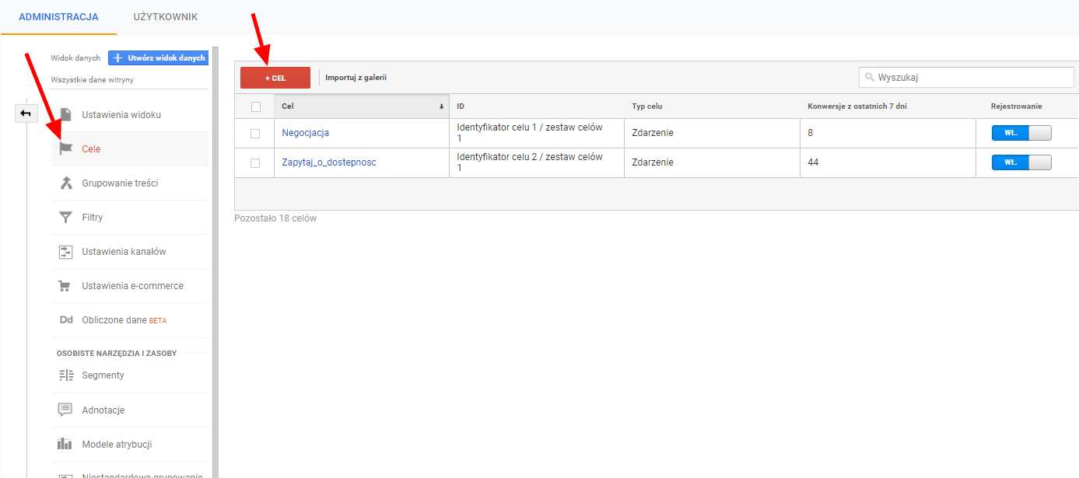Viewport: 1079px width, 478px height.
Task: Click Importuj z galerii button
Action: [x=356, y=78]
